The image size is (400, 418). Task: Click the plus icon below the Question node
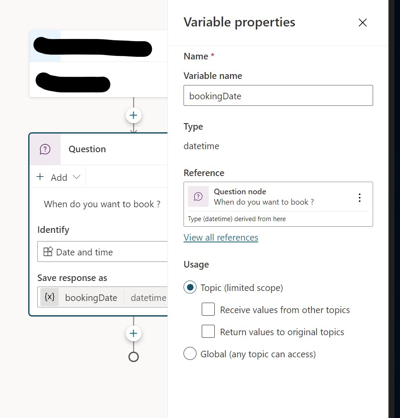[133, 333]
